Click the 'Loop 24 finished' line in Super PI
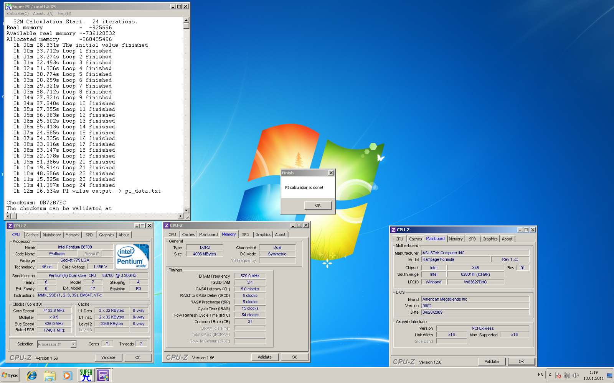Viewport: 614px width, 383px height. point(64,185)
